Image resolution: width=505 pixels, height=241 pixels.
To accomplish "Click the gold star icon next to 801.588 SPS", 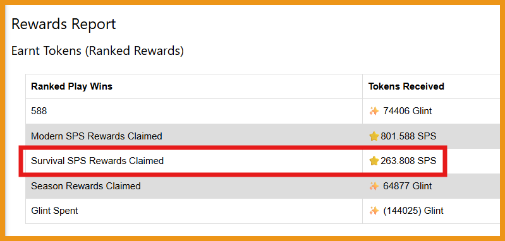I will coord(374,136).
